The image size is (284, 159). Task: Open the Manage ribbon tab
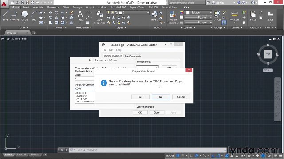click(77, 7)
